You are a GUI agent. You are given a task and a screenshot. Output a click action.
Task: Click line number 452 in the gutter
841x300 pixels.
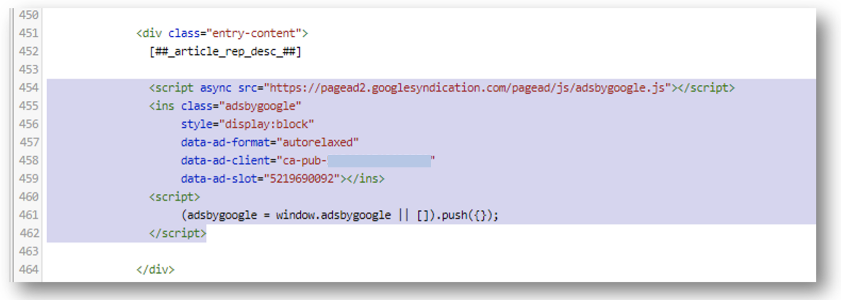tap(28, 51)
